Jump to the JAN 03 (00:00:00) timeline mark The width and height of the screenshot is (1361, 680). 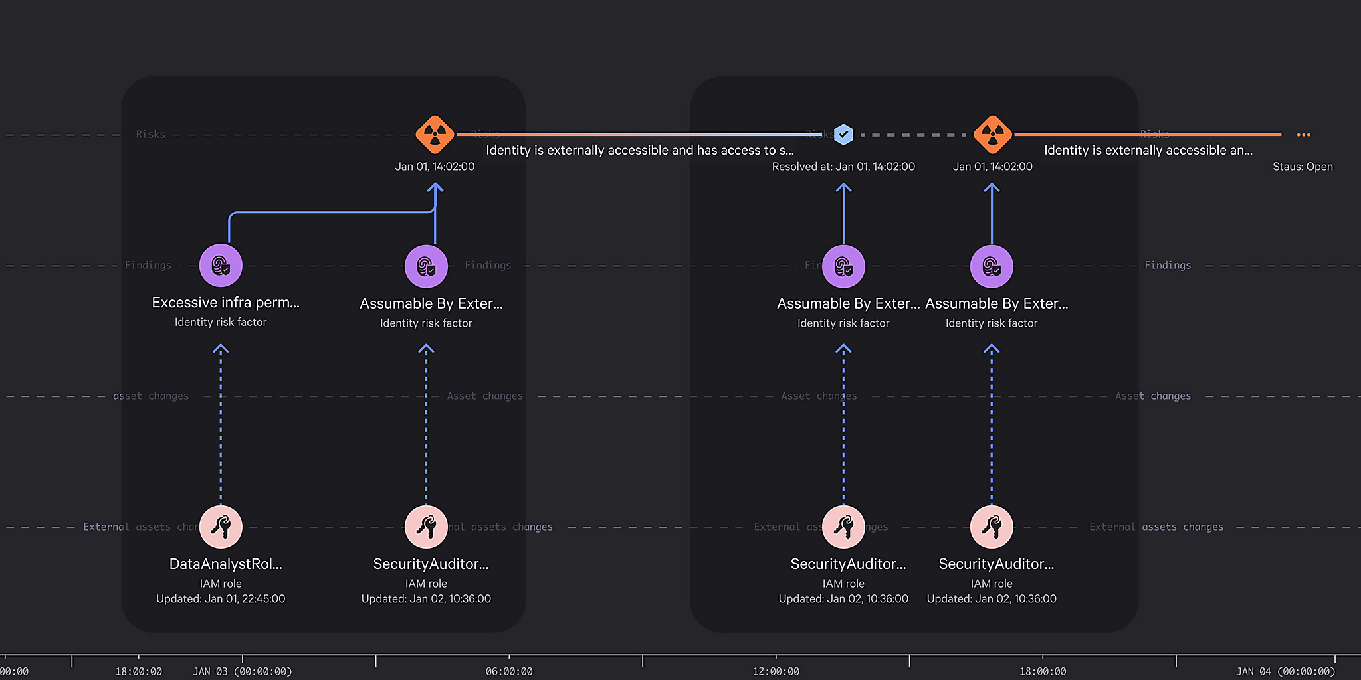(x=243, y=671)
